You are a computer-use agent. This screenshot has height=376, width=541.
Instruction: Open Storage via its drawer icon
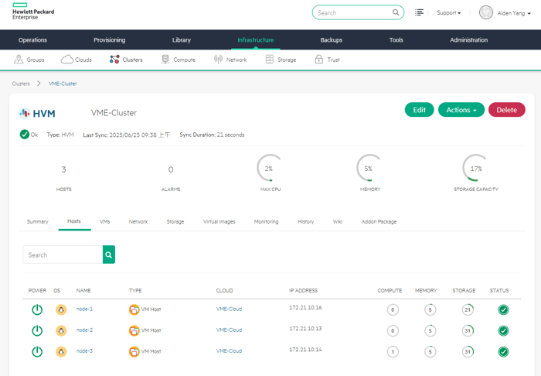(x=270, y=60)
